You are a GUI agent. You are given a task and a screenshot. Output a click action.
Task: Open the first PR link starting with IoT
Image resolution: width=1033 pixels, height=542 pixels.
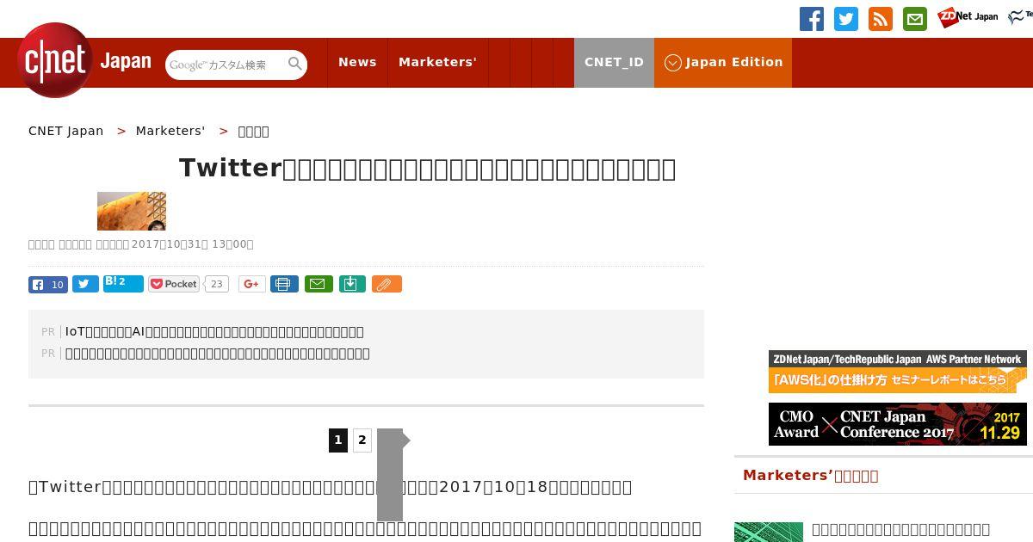point(214,331)
